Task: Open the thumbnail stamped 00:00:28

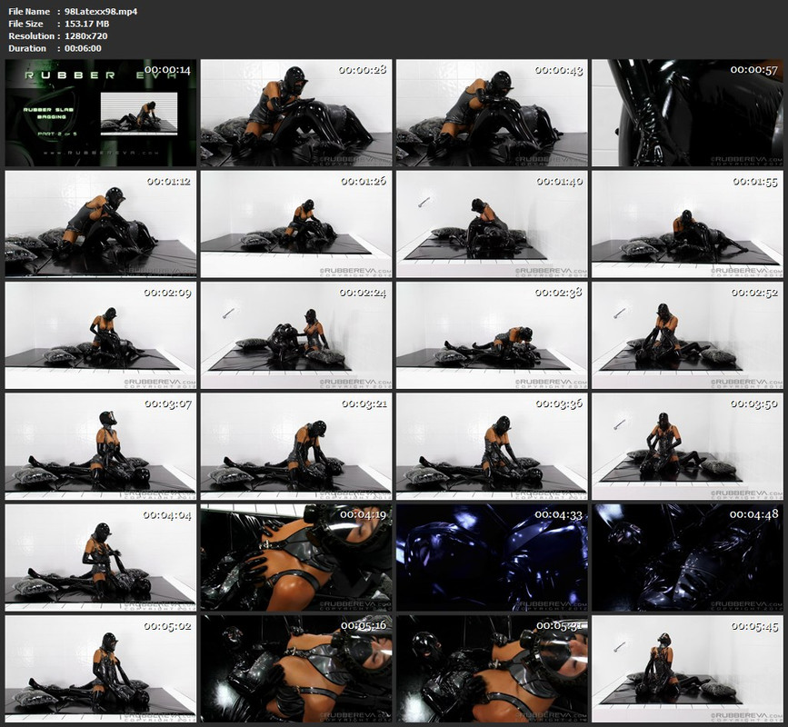Action: (296, 113)
